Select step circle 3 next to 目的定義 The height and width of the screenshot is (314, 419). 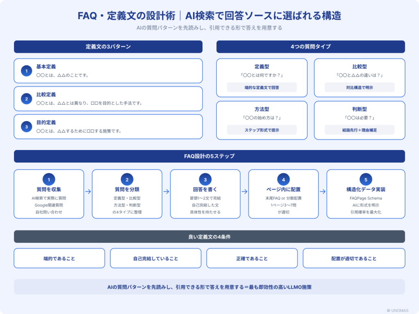(x=26, y=127)
